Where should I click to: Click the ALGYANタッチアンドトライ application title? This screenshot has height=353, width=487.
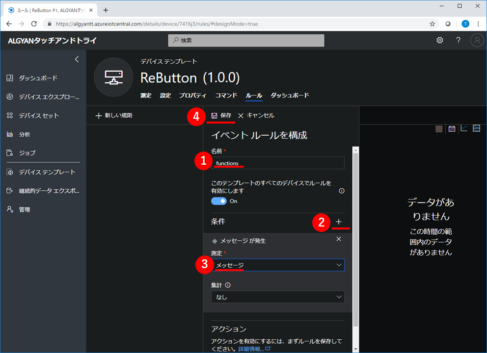52,41
